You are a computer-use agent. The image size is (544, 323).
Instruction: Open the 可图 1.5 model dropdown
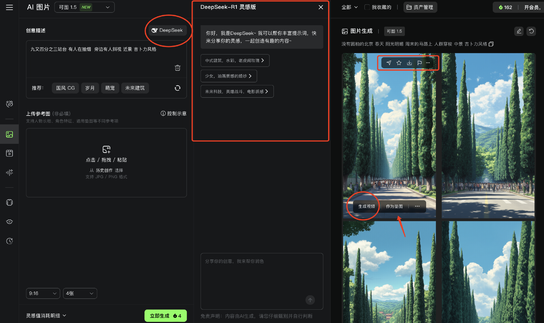point(84,7)
